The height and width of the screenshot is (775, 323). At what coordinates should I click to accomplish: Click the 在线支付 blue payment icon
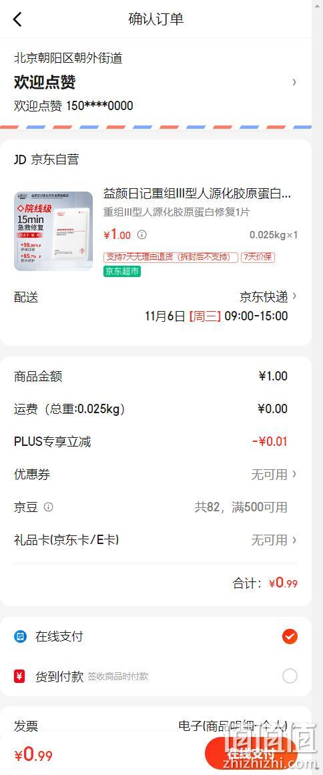pos(20,637)
